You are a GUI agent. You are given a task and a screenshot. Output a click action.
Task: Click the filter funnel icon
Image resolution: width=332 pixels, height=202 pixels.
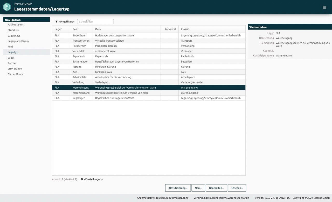click(x=57, y=22)
